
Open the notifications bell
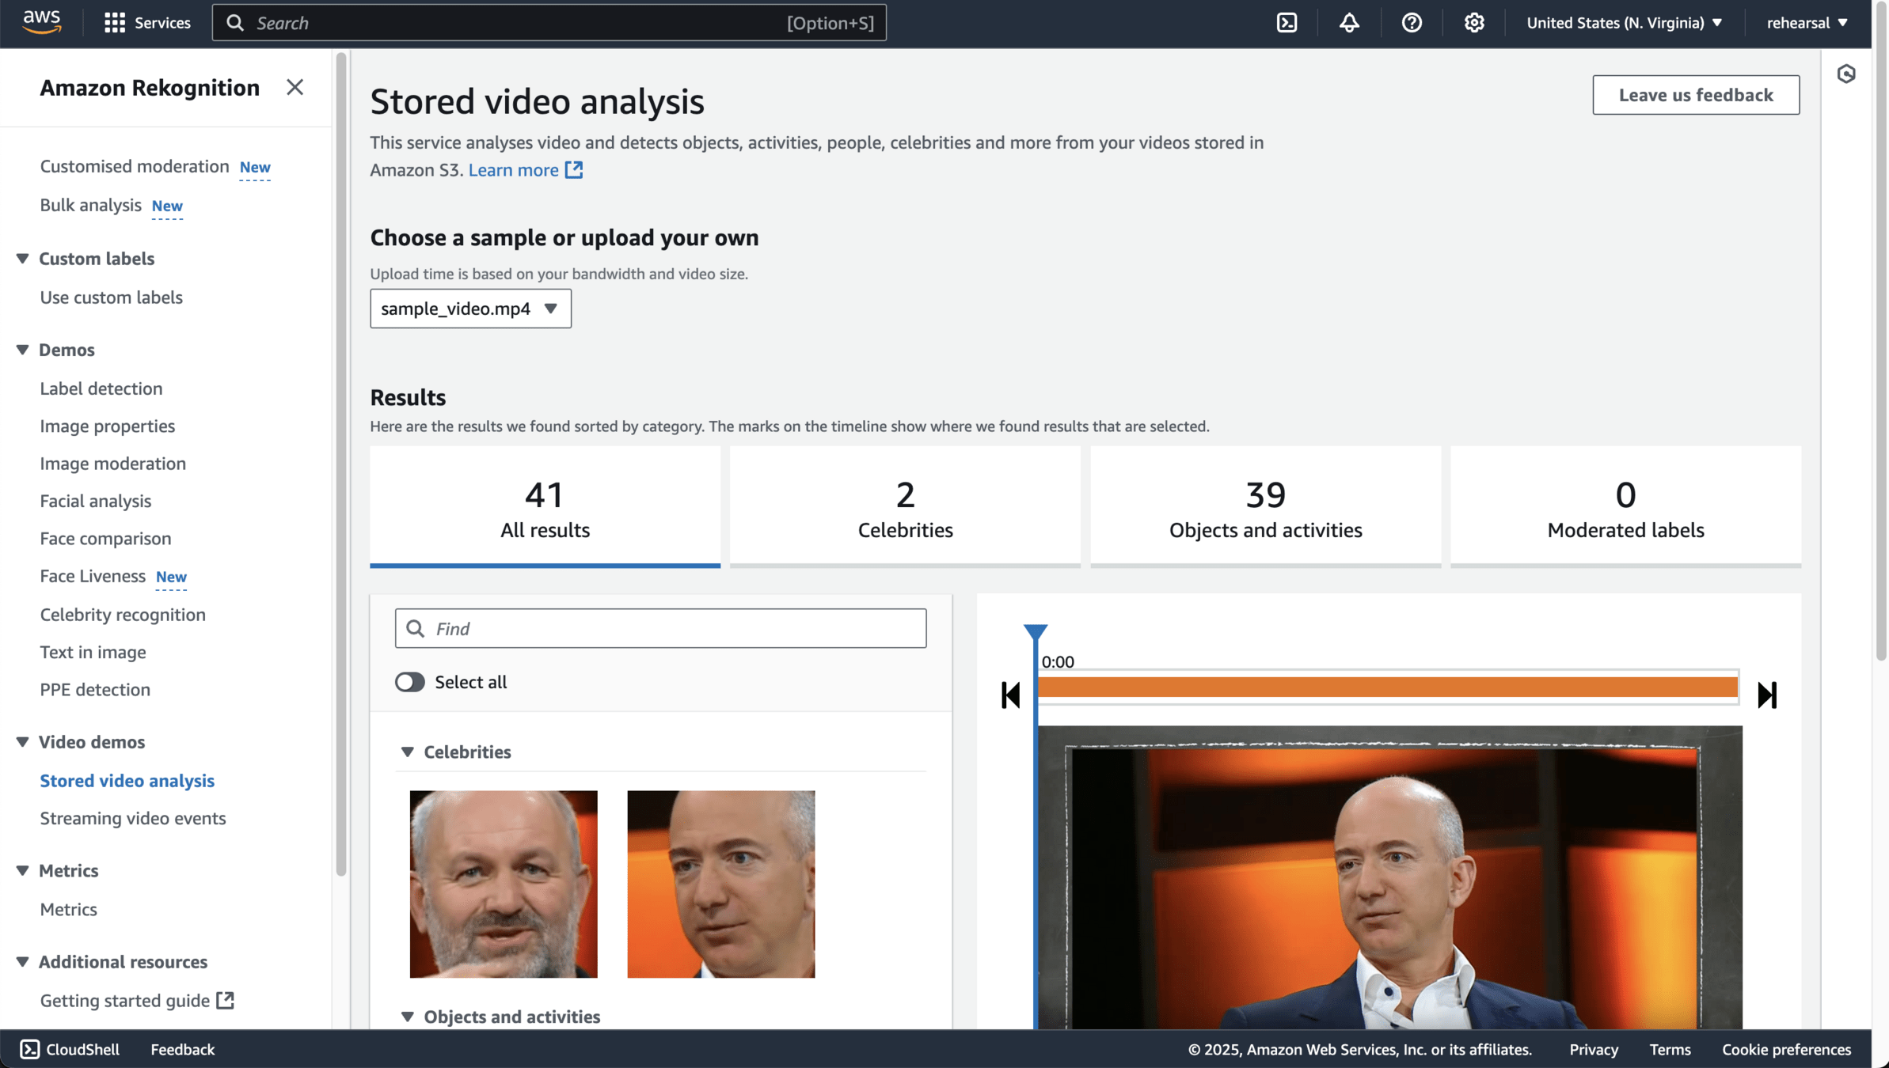tap(1349, 23)
